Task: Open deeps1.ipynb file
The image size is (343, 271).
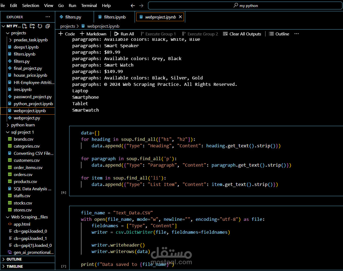Action: [x=26, y=47]
